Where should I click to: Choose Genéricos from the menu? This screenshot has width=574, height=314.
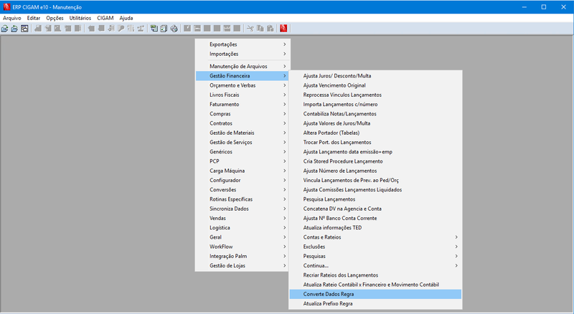[x=243, y=152]
